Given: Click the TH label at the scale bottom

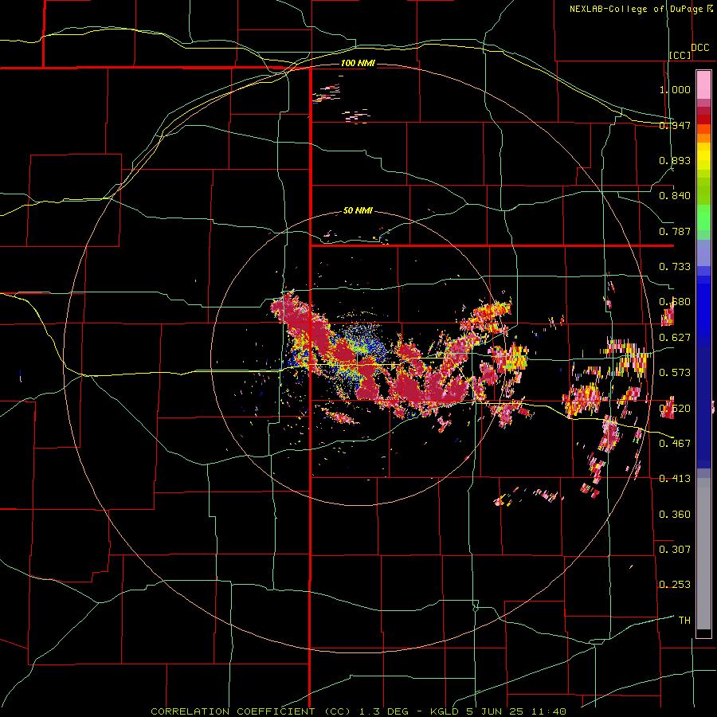Looking at the screenshot, I should [684, 620].
